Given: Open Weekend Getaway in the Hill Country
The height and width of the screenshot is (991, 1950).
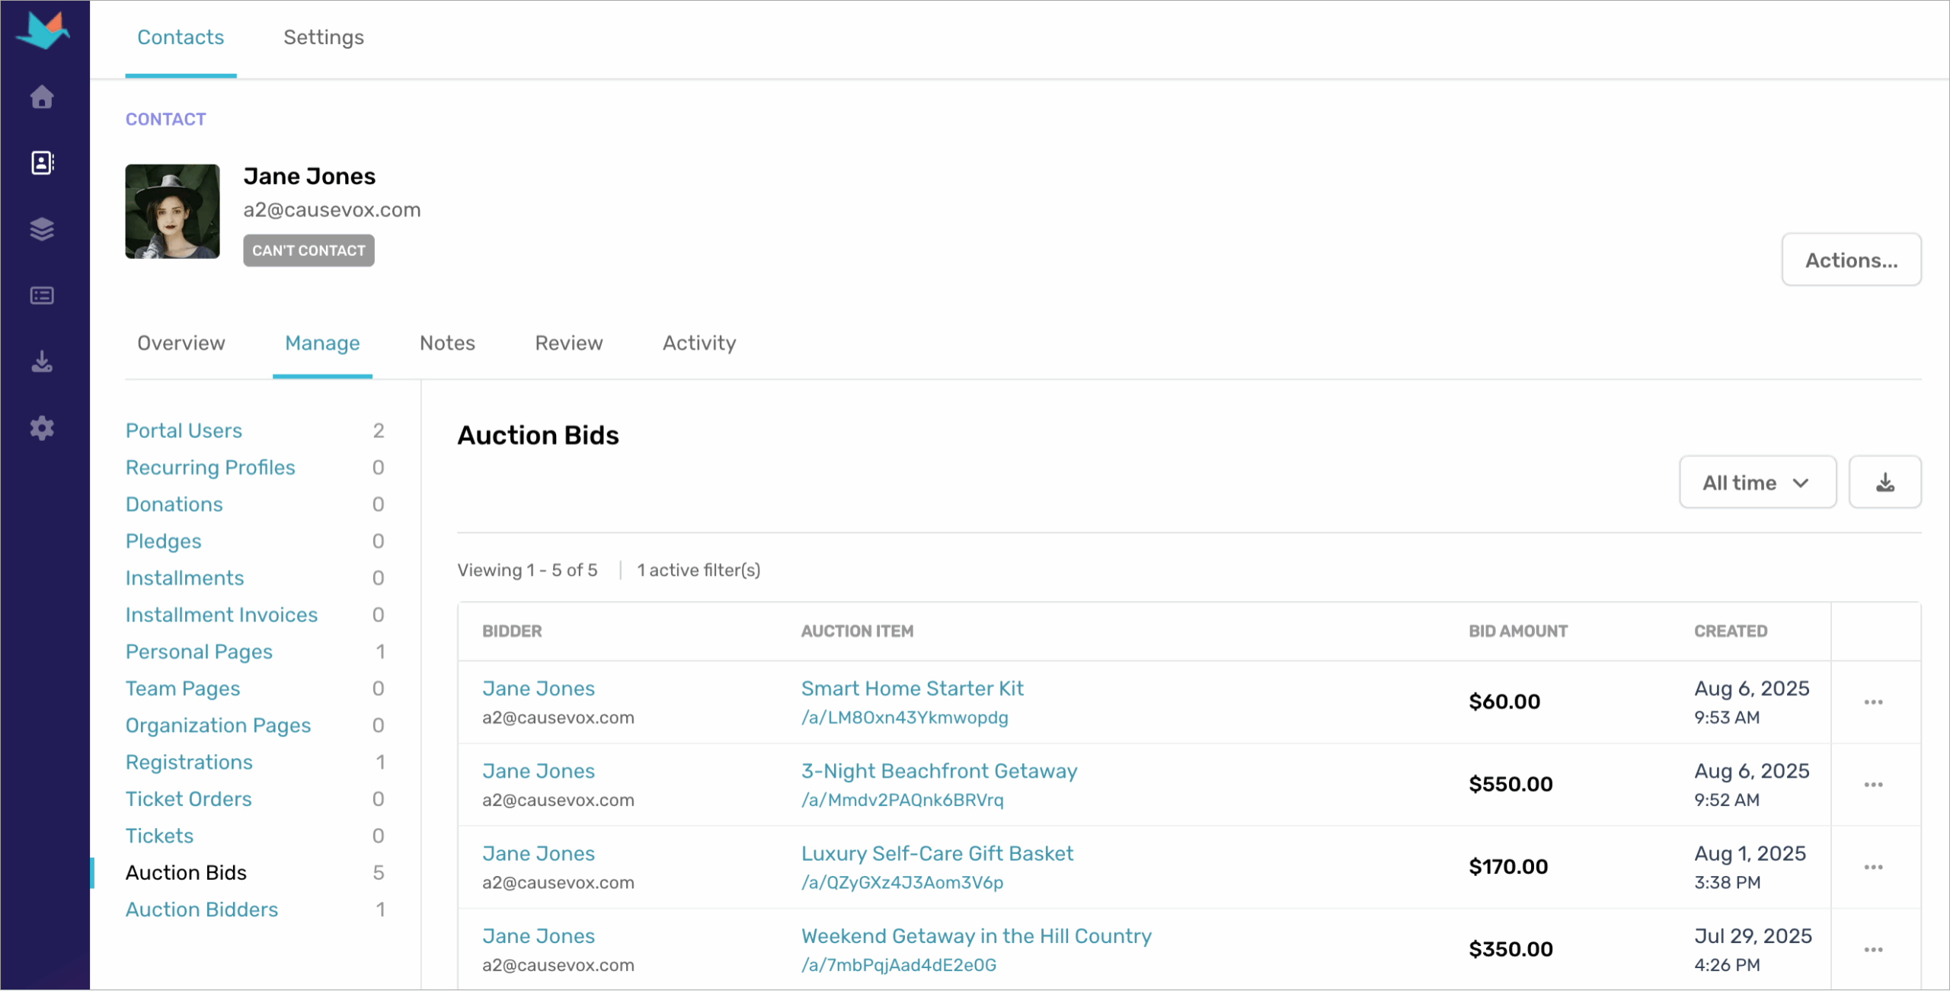Looking at the screenshot, I should click(977, 935).
